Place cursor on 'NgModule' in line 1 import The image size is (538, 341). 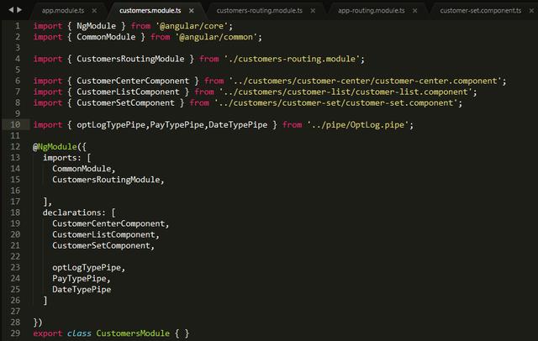point(96,26)
